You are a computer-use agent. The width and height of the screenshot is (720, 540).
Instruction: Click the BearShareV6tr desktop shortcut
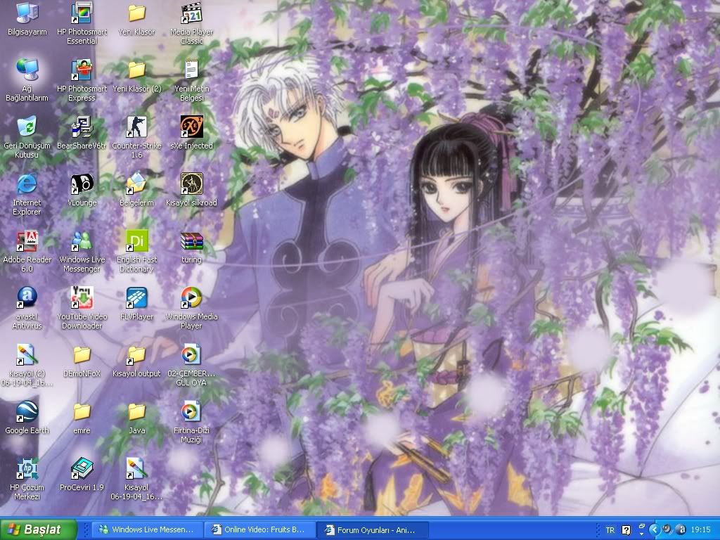[x=82, y=132]
